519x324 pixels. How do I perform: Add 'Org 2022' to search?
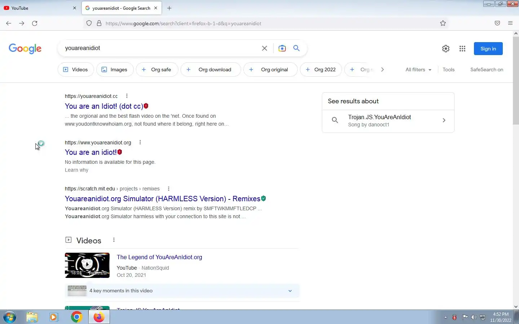321,69
